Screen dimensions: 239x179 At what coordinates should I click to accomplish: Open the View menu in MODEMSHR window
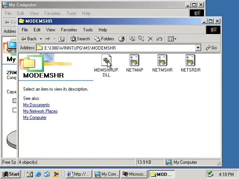tap(51, 30)
